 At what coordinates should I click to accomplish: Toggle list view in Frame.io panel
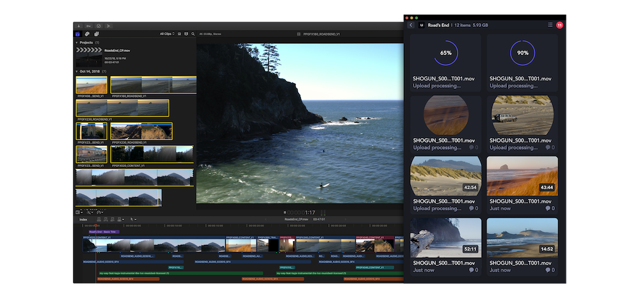point(550,25)
